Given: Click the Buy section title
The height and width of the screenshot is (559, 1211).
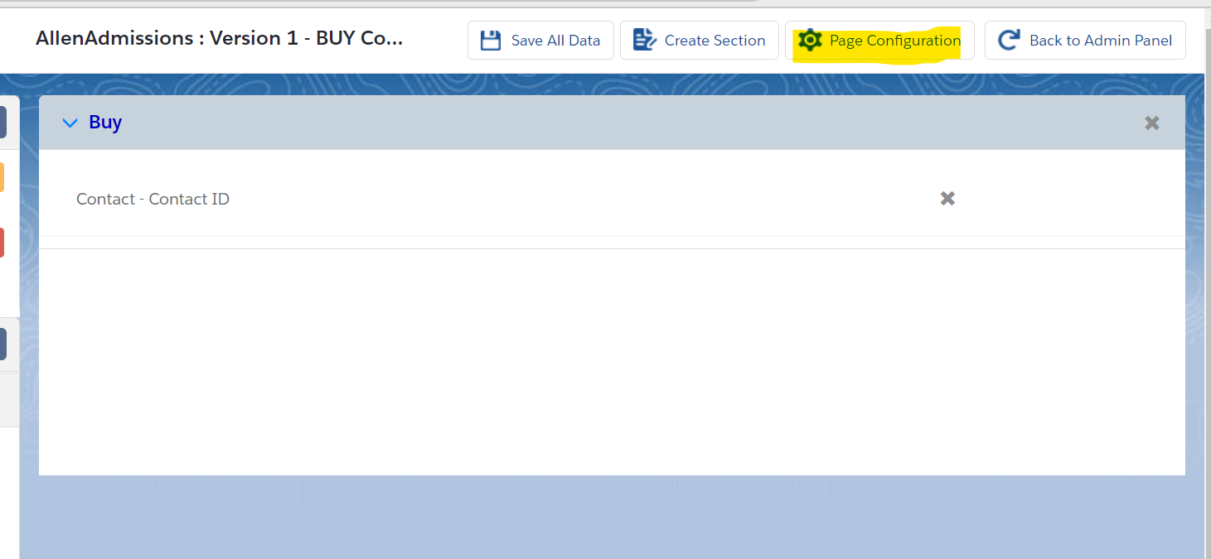Looking at the screenshot, I should point(105,123).
